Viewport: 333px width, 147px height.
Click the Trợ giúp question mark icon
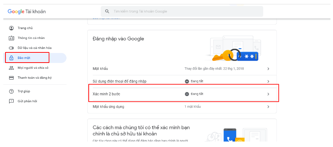(11, 91)
